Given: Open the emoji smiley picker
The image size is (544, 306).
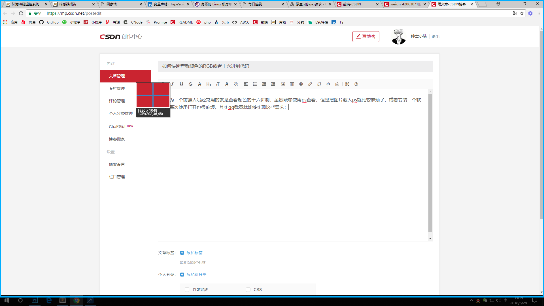Looking at the screenshot, I should (301, 84).
